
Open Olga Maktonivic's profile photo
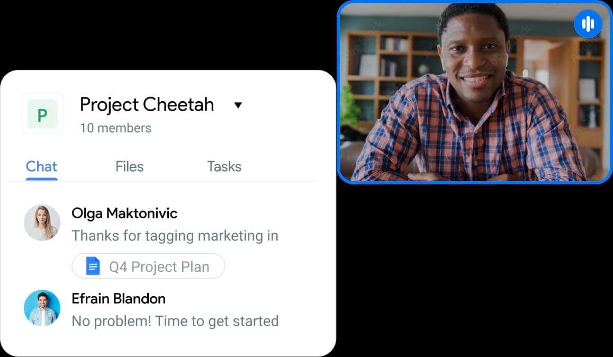pyautogui.click(x=42, y=222)
